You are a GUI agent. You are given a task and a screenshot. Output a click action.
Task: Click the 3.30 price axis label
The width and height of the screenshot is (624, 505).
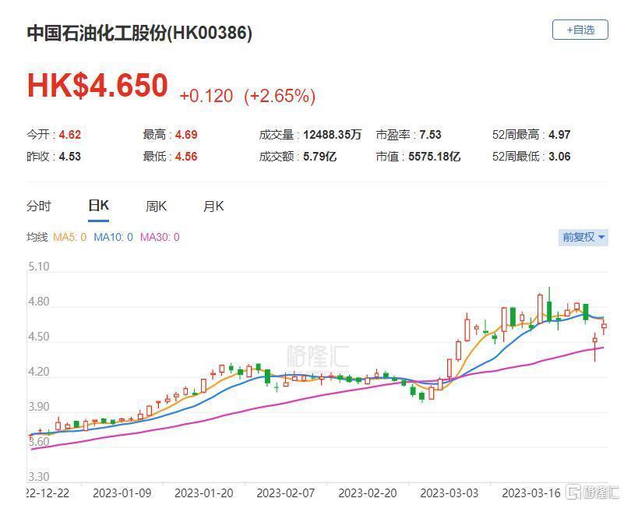coord(39,476)
